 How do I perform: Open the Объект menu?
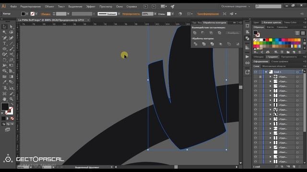(49, 6)
